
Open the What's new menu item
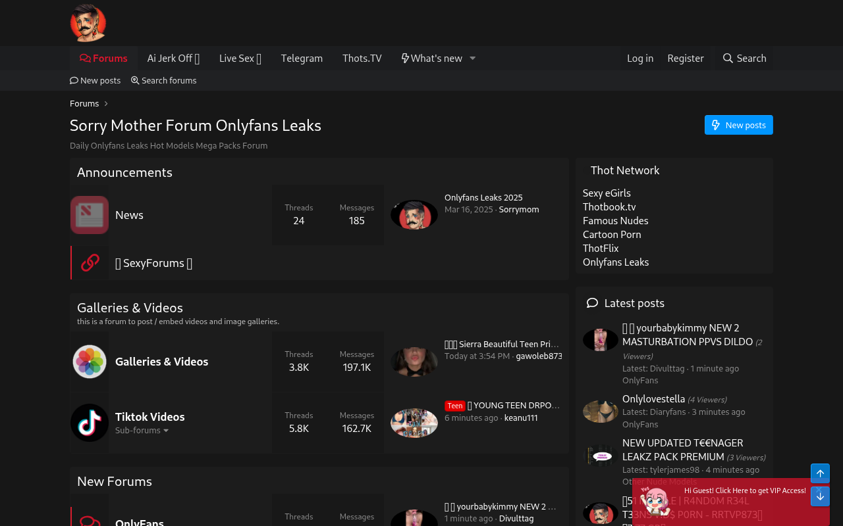[432, 59]
